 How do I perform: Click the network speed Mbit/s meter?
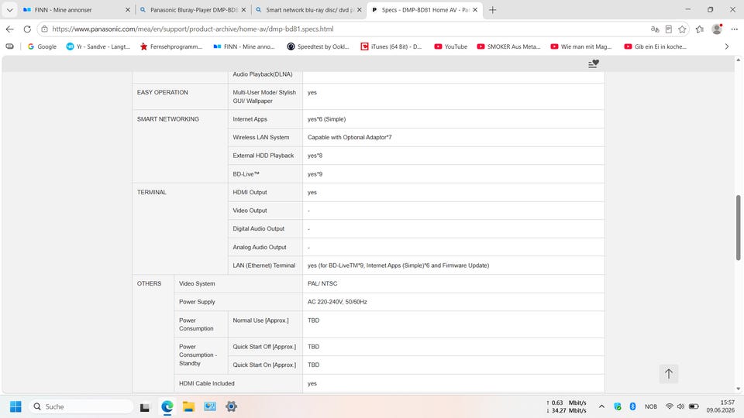pos(567,406)
